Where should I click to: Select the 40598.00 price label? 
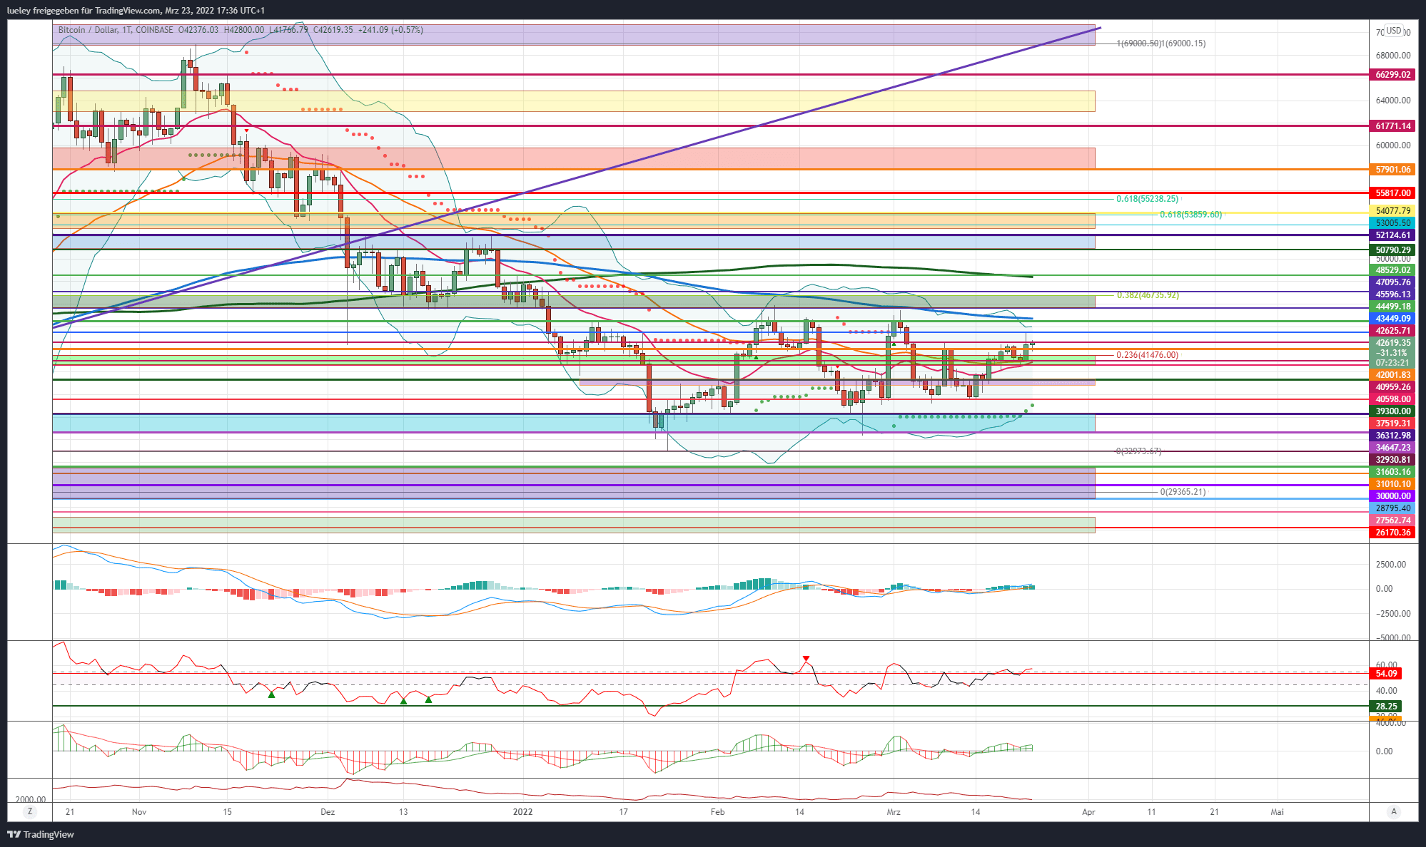(x=1392, y=399)
